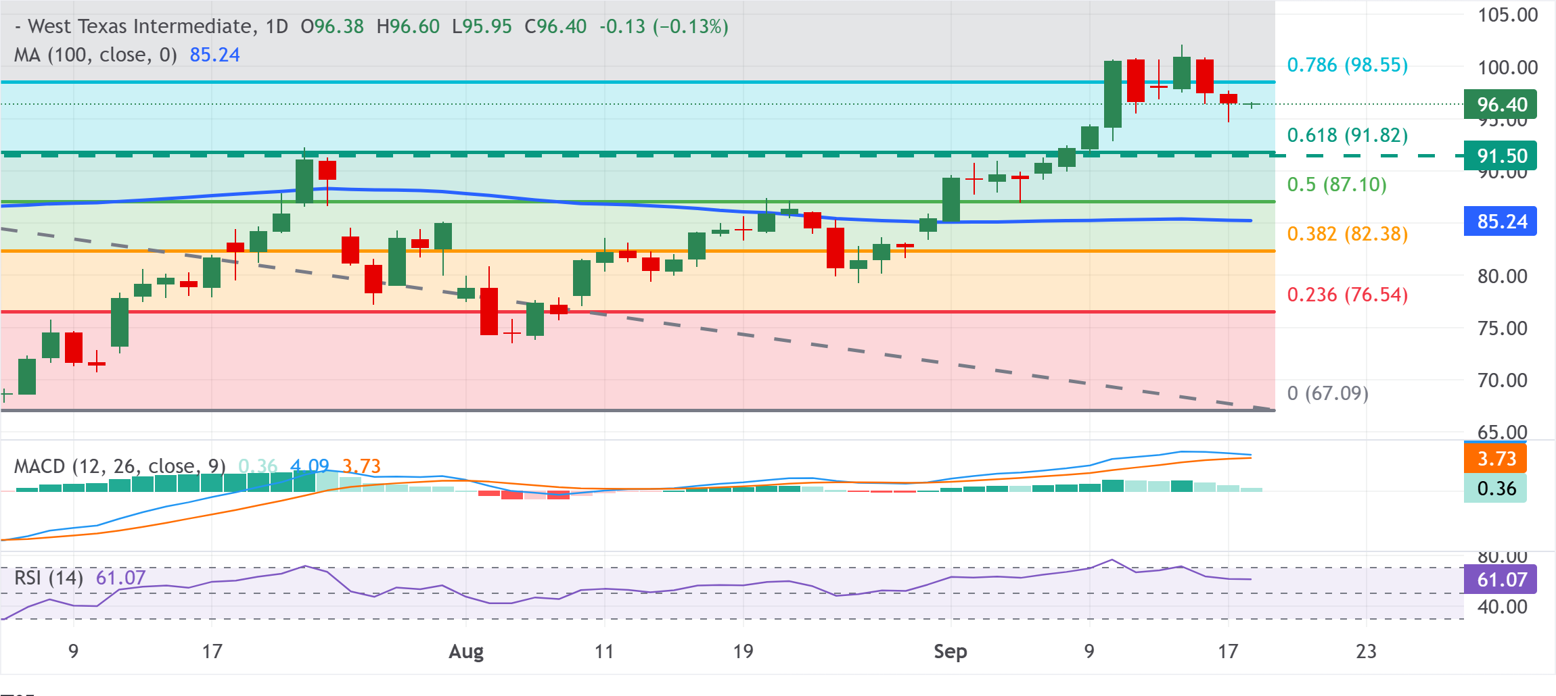This screenshot has width=1556, height=696.
Task: Click the 105.00 price axis label
Action: pos(1507,15)
